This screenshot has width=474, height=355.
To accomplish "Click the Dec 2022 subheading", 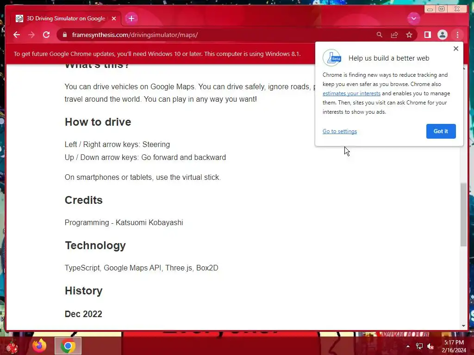I will tap(83, 314).
